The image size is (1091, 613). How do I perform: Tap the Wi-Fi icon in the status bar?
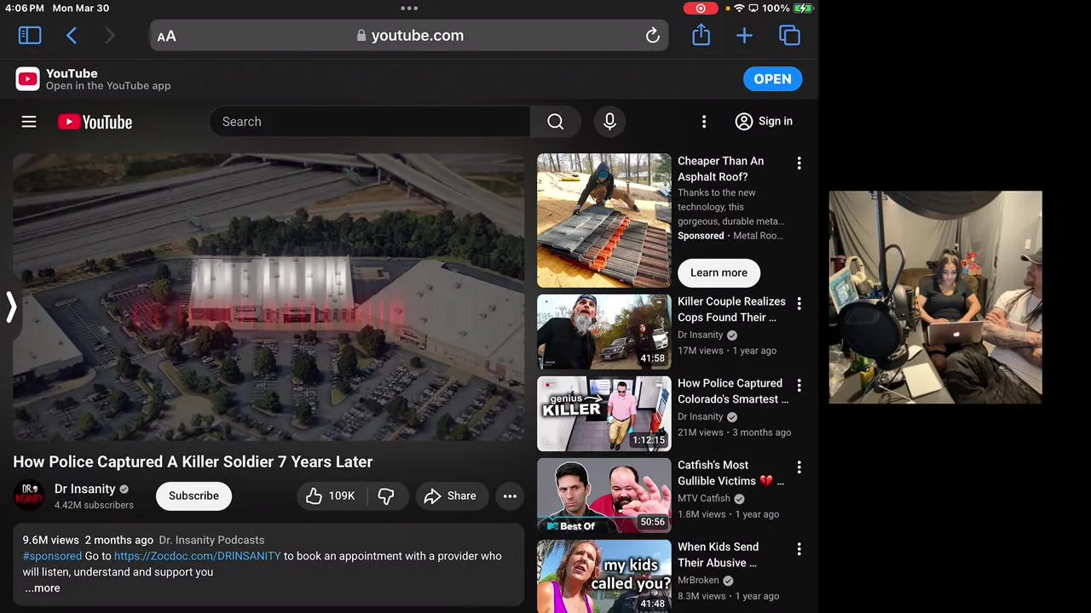coord(740,8)
